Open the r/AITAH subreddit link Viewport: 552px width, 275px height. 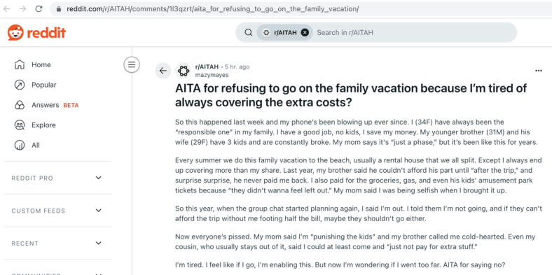207,66
